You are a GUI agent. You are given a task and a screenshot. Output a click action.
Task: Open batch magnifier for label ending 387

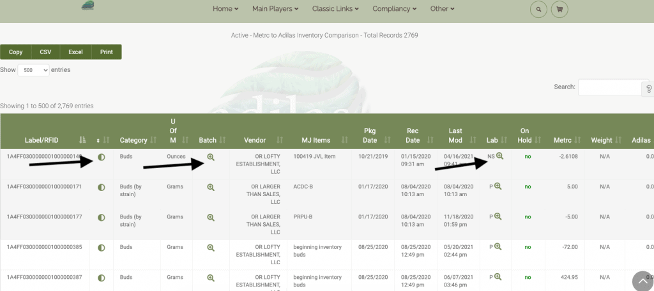tap(211, 278)
